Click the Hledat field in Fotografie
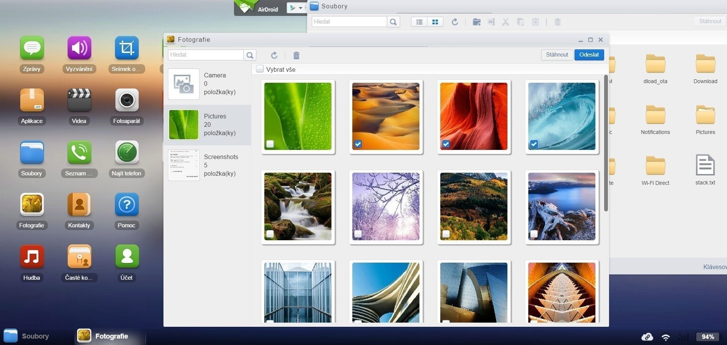This screenshot has width=727, height=345. click(206, 55)
